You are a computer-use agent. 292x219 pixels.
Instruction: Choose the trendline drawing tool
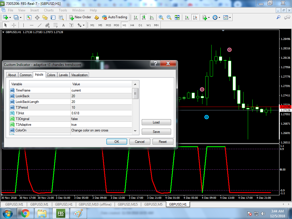39,25
